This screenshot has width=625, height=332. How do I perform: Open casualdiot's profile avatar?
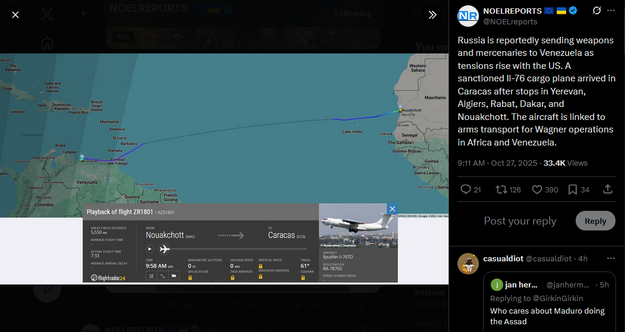point(468,264)
